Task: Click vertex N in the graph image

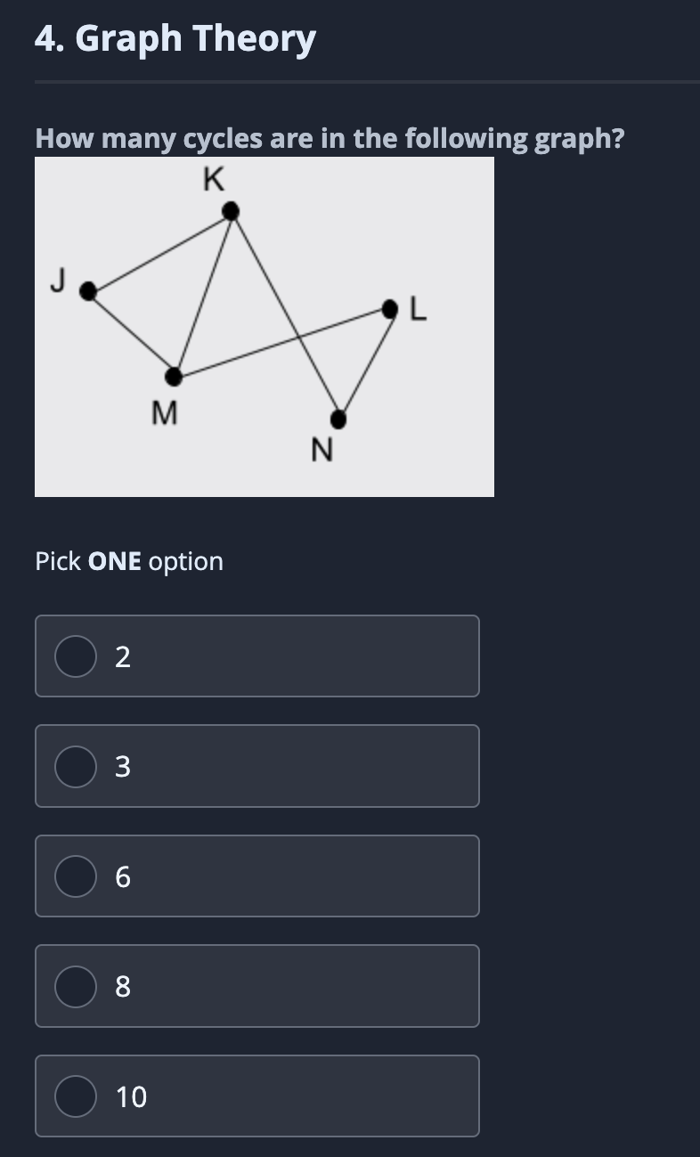Action: 337,418
